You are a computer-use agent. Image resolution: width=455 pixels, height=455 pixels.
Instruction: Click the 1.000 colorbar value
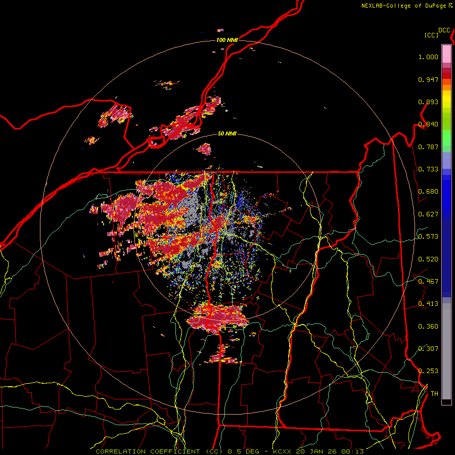[x=428, y=57]
